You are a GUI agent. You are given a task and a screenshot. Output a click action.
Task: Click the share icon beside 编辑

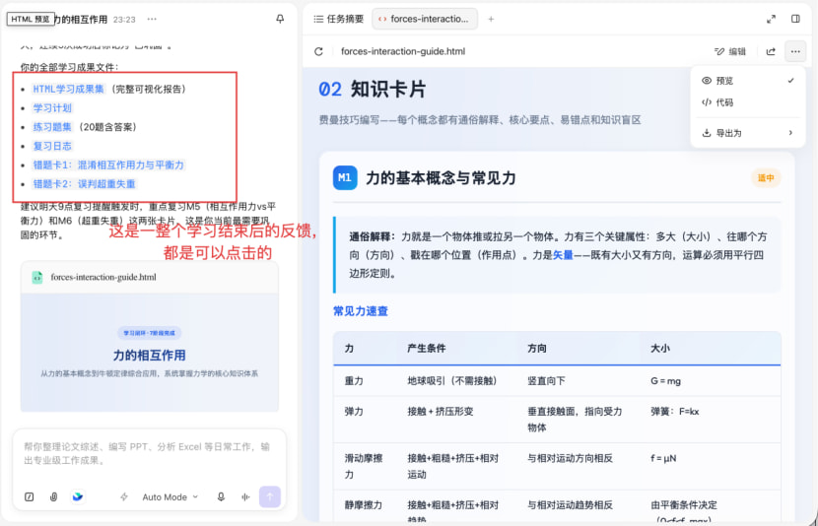coord(771,51)
